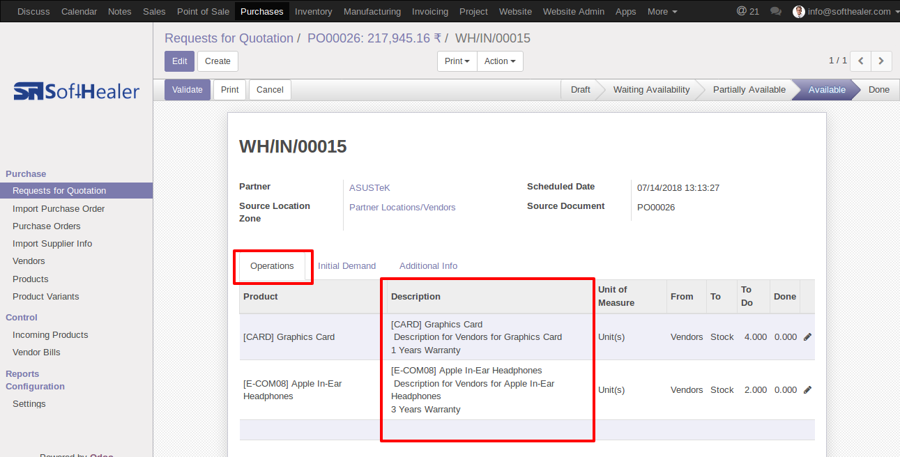Viewport: 900px width, 457px height.
Task: Click the Reports sidebar heading
Action: click(22, 374)
